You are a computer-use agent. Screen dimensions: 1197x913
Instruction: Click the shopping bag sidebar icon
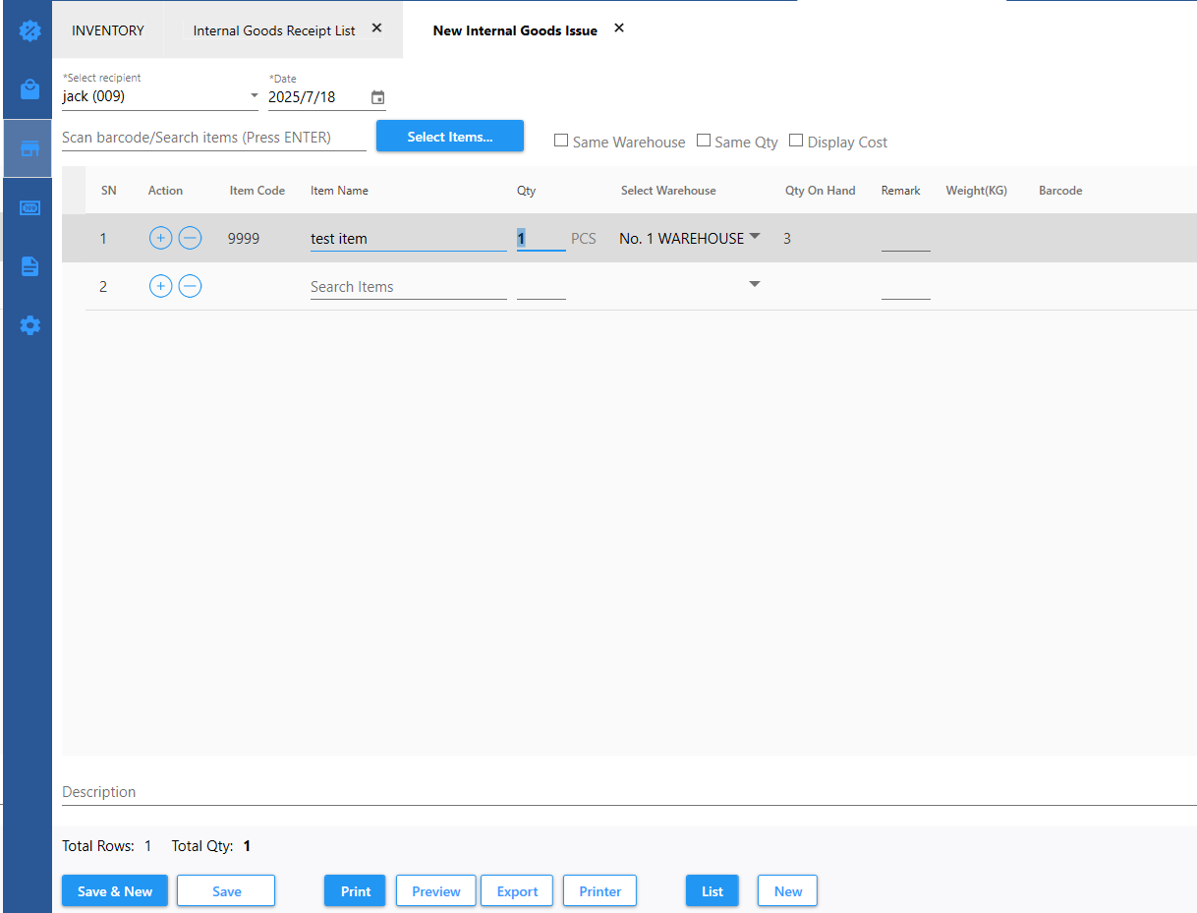coord(29,89)
